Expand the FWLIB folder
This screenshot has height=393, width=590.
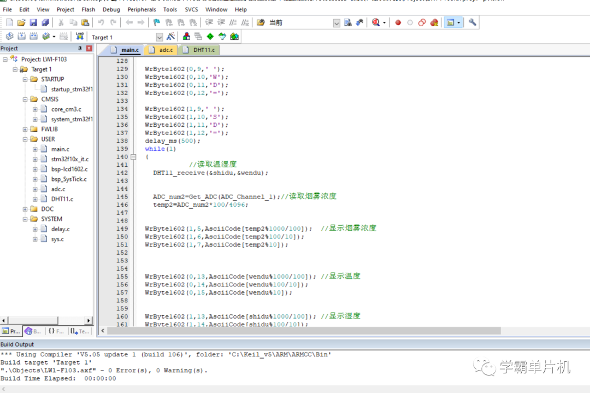pos(25,129)
